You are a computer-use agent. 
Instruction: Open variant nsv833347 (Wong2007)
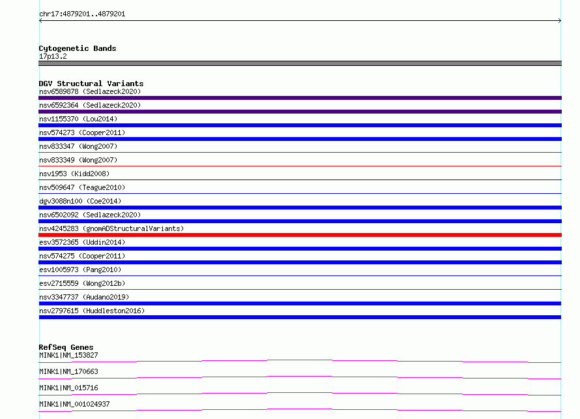(78, 146)
